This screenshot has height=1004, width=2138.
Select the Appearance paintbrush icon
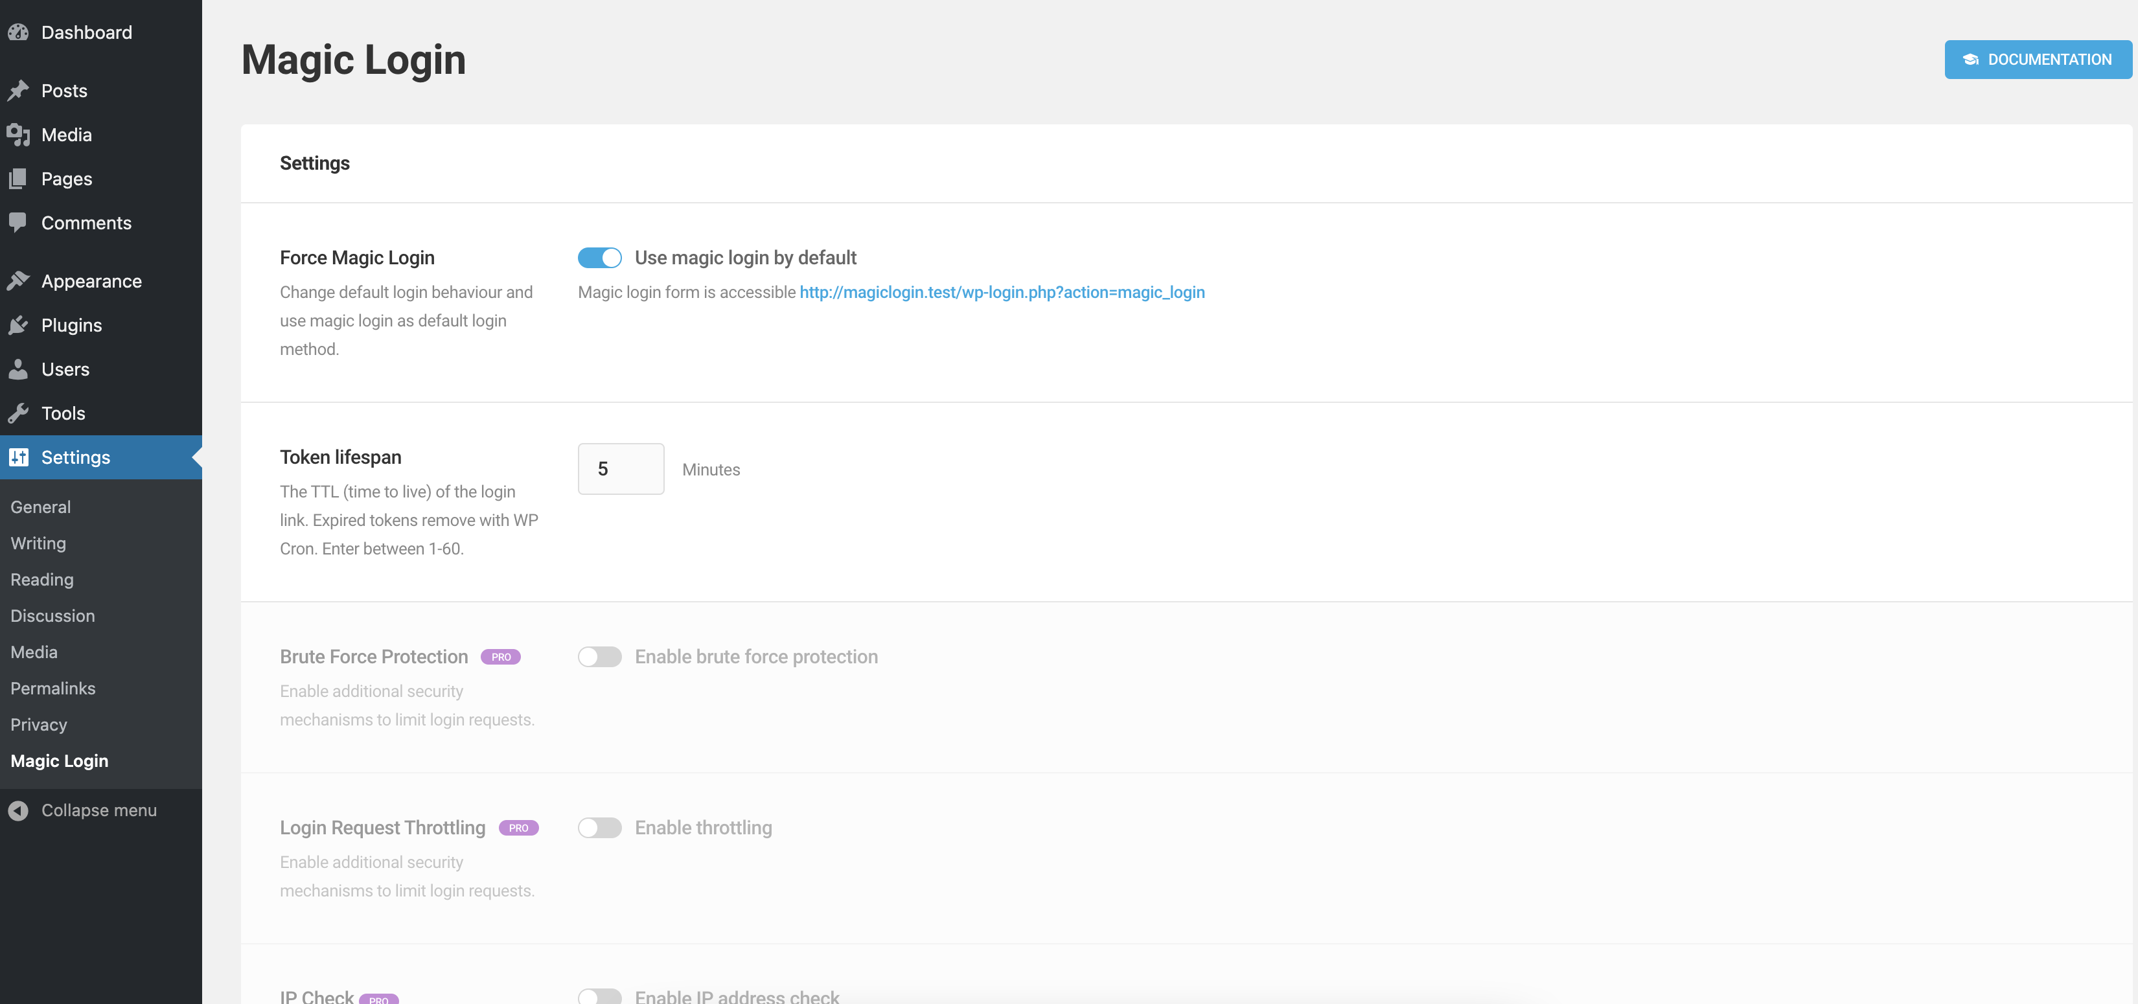point(18,280)
